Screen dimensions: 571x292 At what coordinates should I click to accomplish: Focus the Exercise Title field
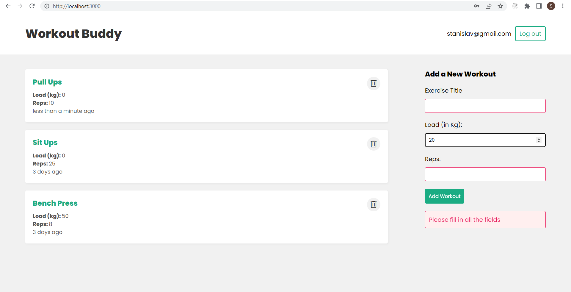point(485,106)
